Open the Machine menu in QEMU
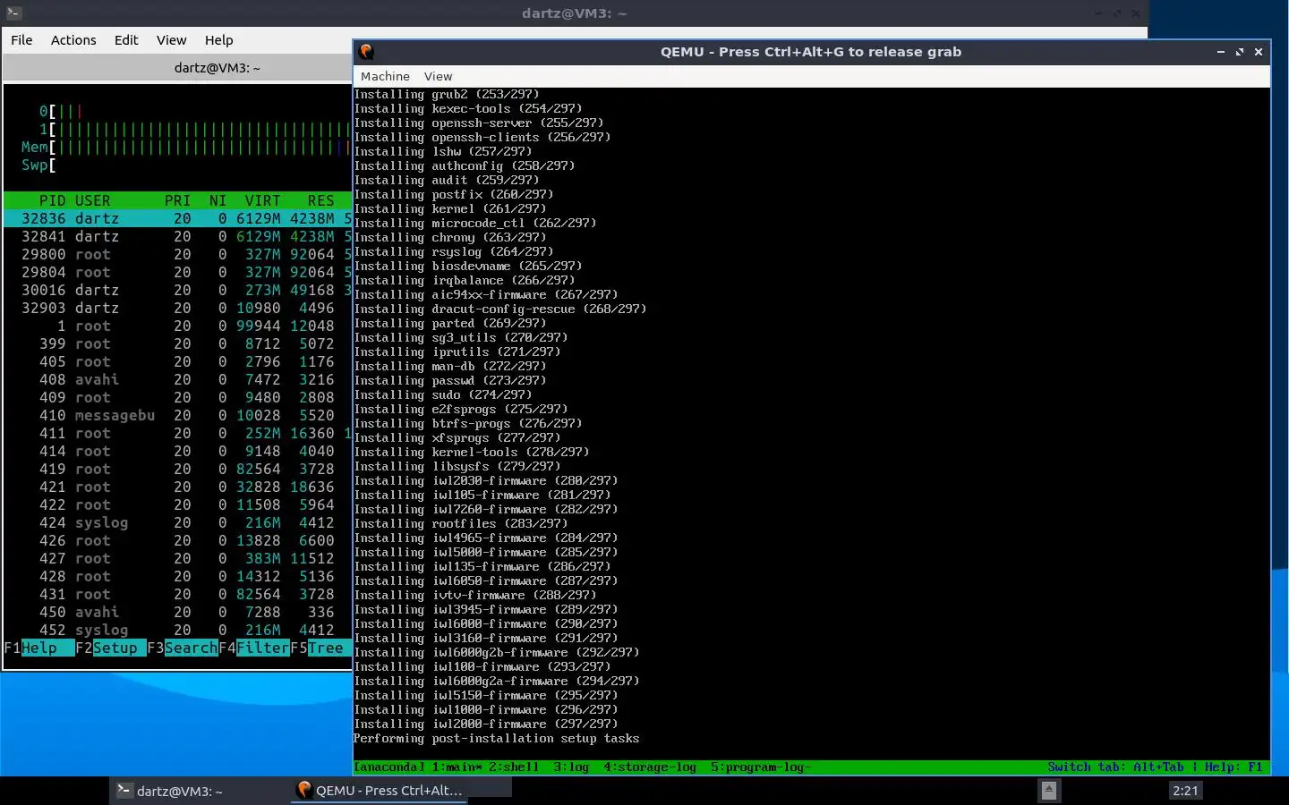This screenshot has height=805, width=1289. [x=385, y=77]
